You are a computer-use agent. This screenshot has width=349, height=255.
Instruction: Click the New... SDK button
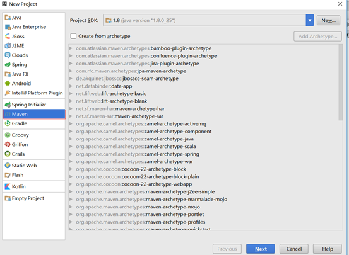point(328,20)
